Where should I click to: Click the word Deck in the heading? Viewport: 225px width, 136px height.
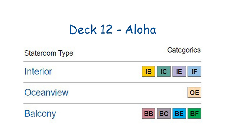83,29
